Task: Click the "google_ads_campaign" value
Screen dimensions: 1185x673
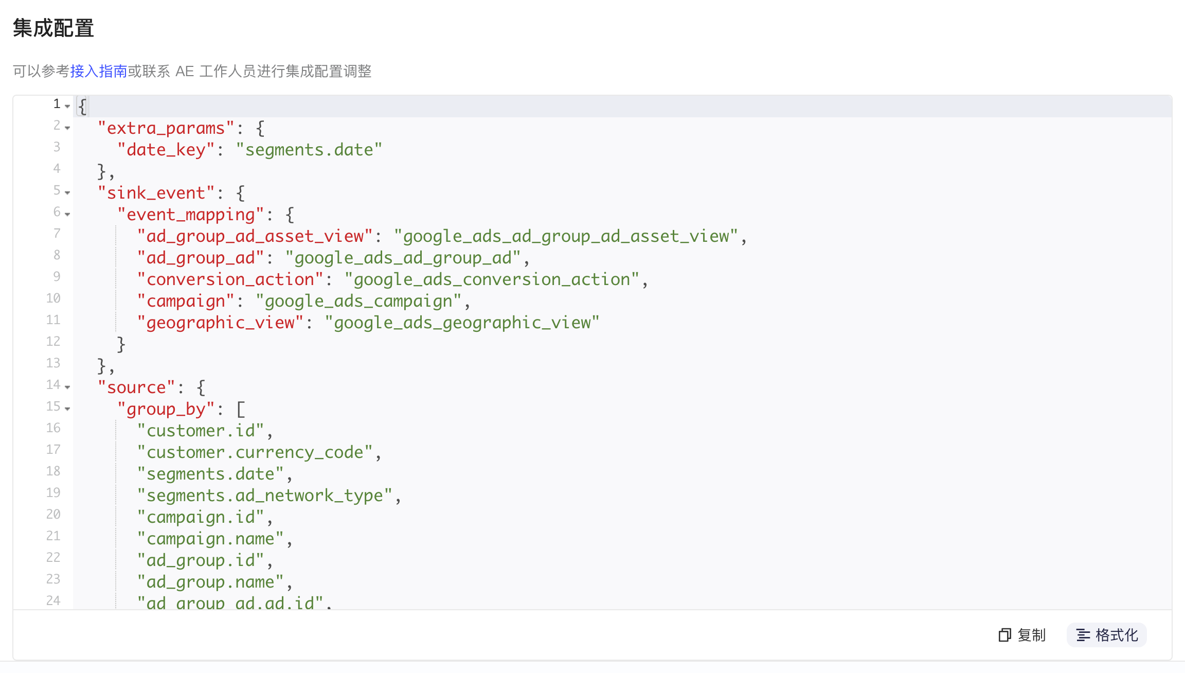Action: point(358,301)
